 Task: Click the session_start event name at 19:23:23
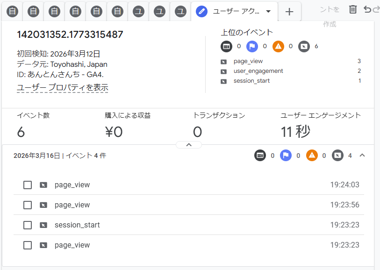pyautogui.click(x=77, y=225)
